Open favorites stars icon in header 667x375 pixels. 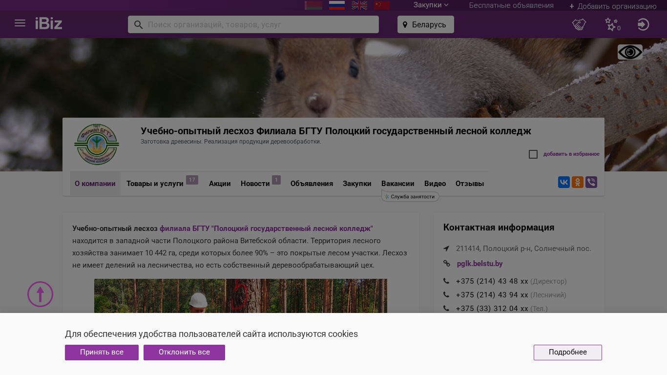(611, 24)
